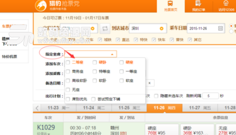Collapse the 指定坐席 dropdown

tap(112, 54)
